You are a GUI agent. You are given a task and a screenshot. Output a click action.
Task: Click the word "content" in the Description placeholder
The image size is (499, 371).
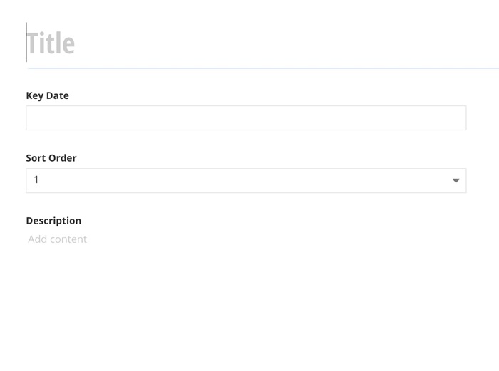click(68, 239)
